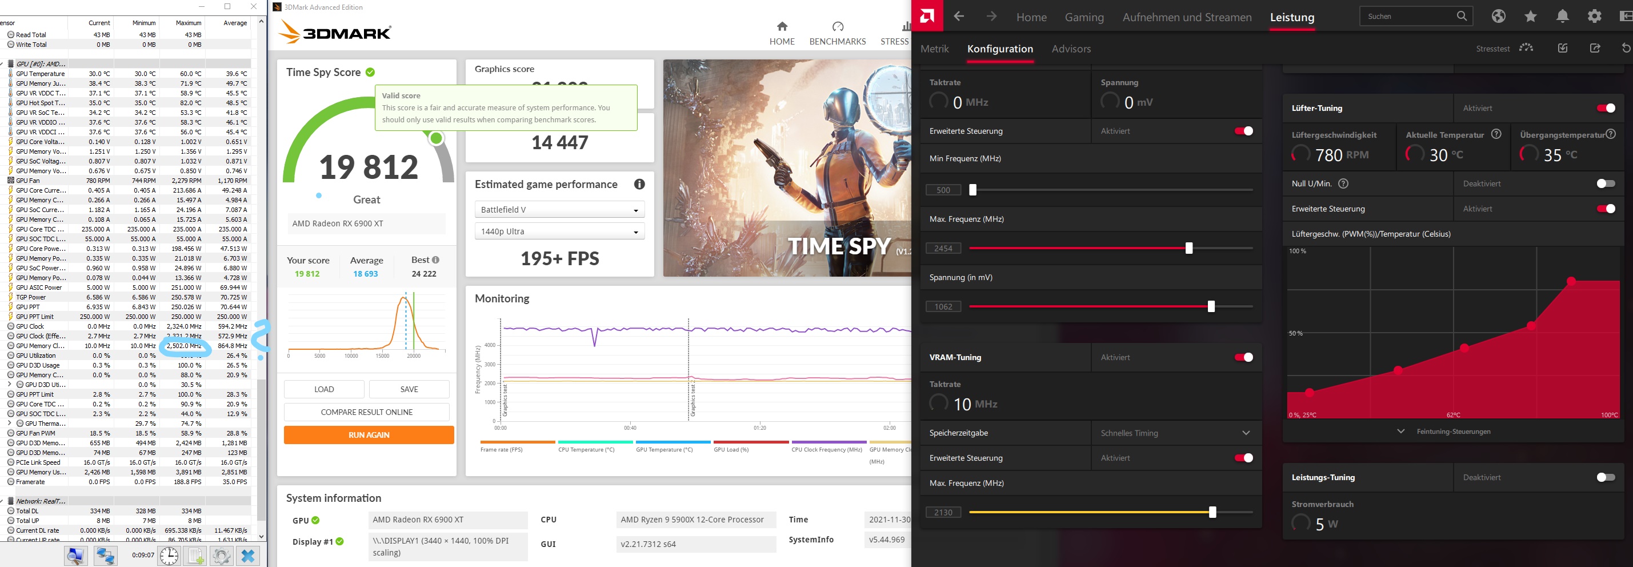
Task: Click the 3DMark logo
Action: (335, 31)
